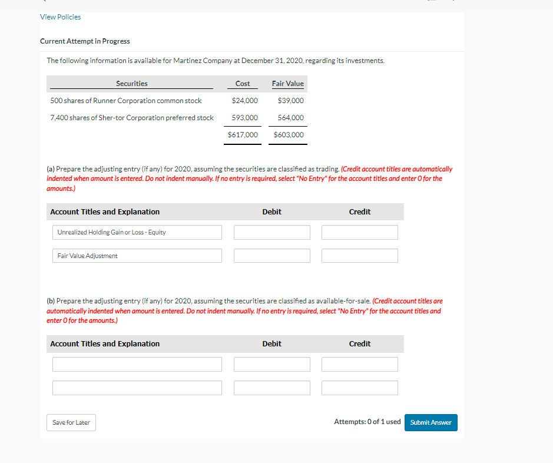The height and width of the screenshot is (463, 553).
Task: Select the second account title field in part (b)
Action: (137, 388)
